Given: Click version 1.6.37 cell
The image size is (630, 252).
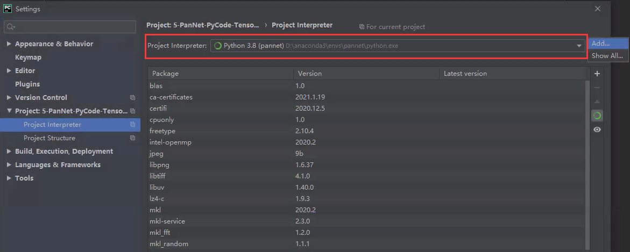Looking at the screenshot, I should [x=305, y=164].
